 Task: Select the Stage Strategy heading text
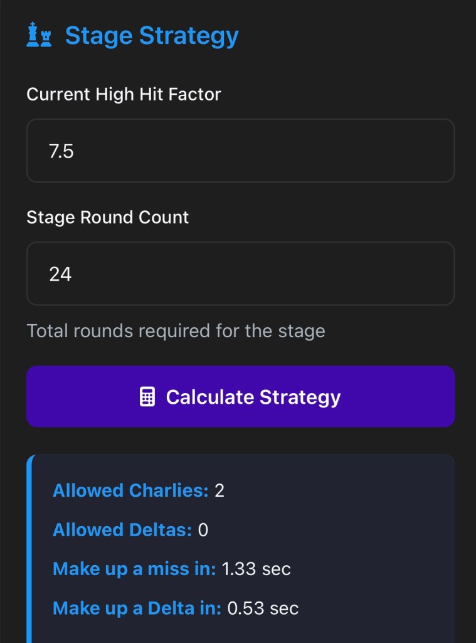(x=152, y=36)
